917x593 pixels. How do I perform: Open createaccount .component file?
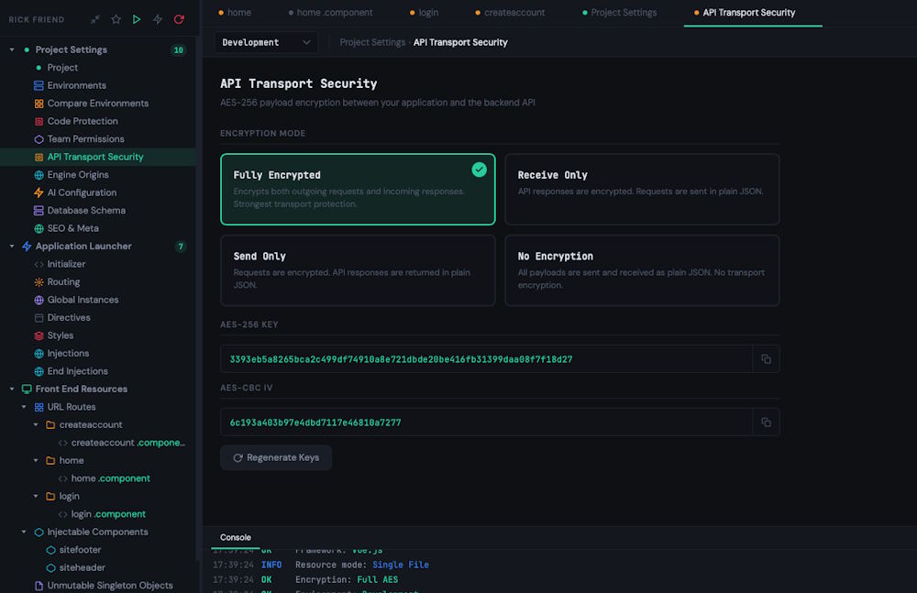tap(128, 443)
